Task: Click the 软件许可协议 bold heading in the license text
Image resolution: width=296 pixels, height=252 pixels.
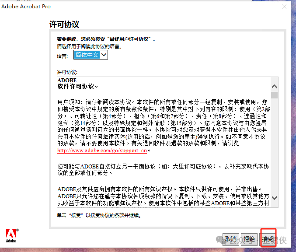Action: [x=77, y=87]
